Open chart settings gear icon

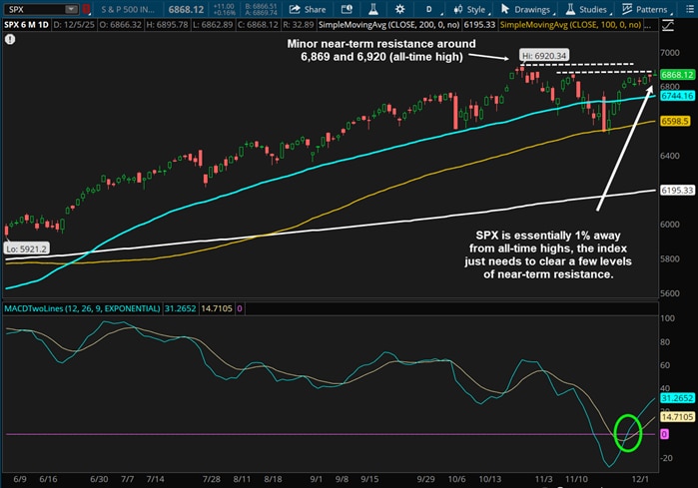(399, 9)
